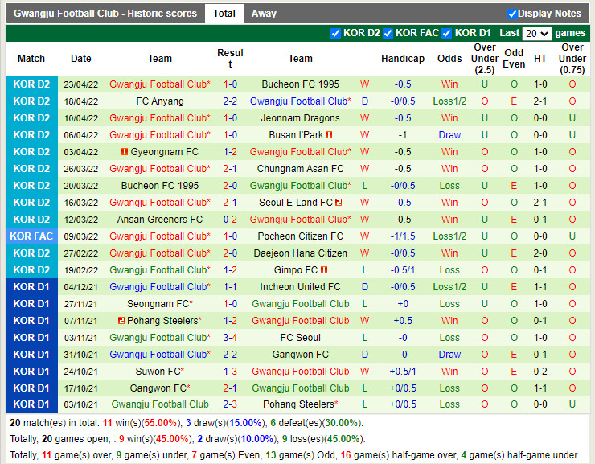Open Gangwon FC team in 31/10/21 row
The width and height of the screenshot is (595, 464).
click(x=300, y=355)
